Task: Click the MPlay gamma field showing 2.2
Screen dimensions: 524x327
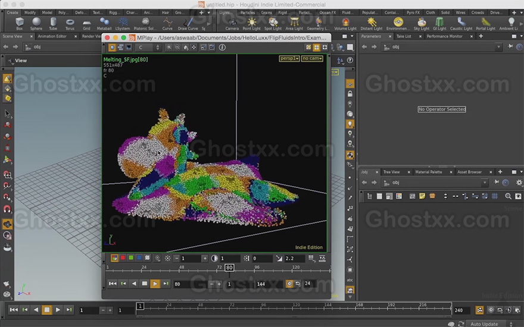Action: tap(294, 258)
